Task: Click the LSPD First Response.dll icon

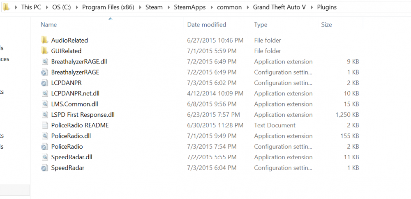Action: click(44, 115)
